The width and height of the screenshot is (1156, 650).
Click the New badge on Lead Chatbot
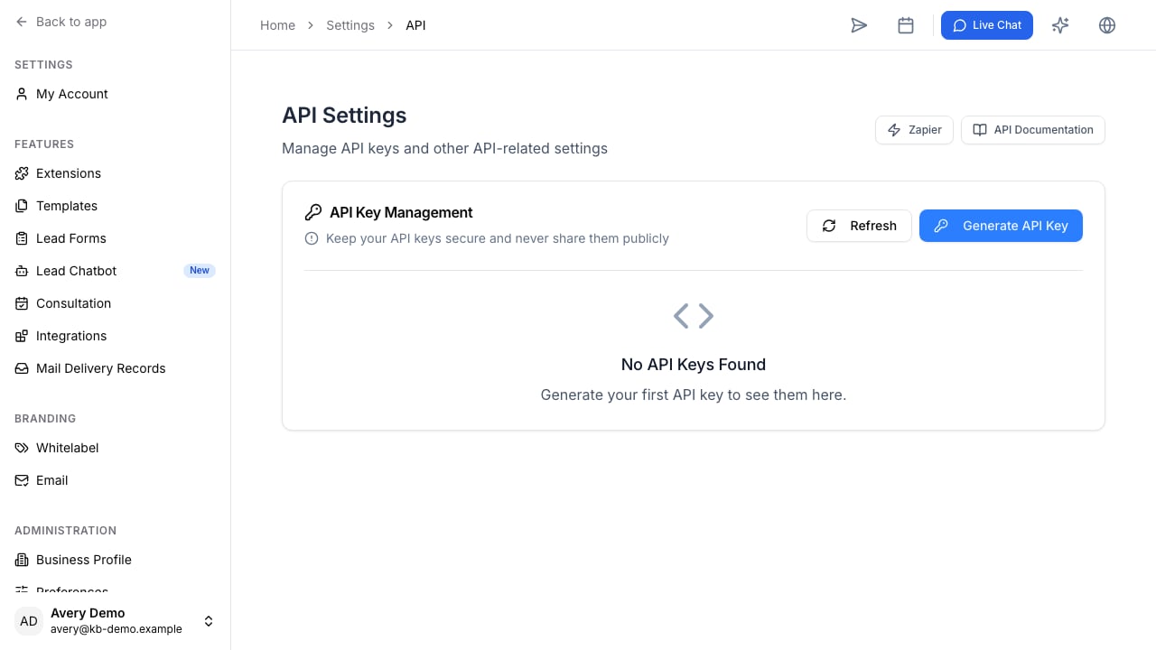pyautogui.click(x=200, y=271)
